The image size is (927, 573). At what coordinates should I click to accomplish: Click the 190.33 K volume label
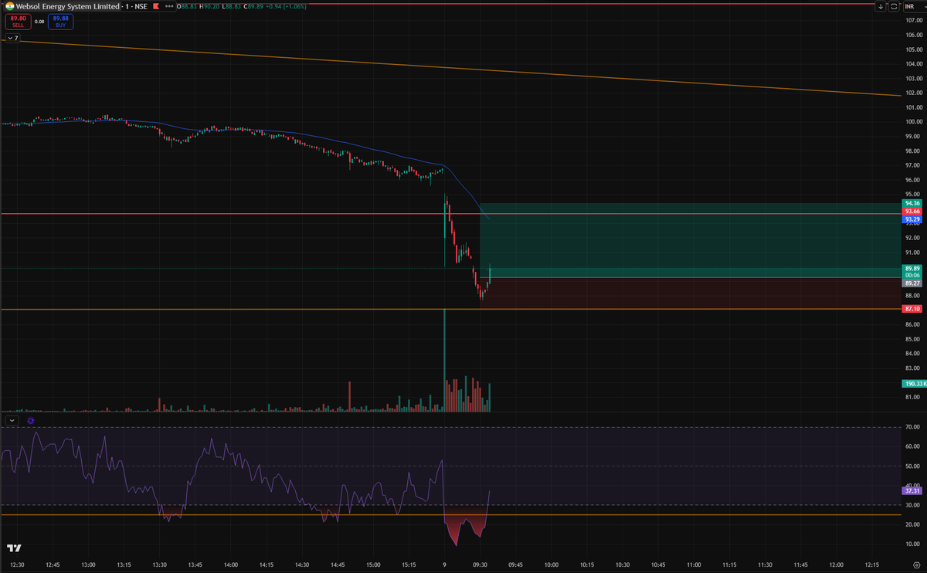[x=914, y=383]
